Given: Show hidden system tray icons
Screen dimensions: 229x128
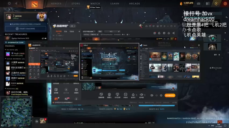Looking at the screenshot, I should coord(209,125).
